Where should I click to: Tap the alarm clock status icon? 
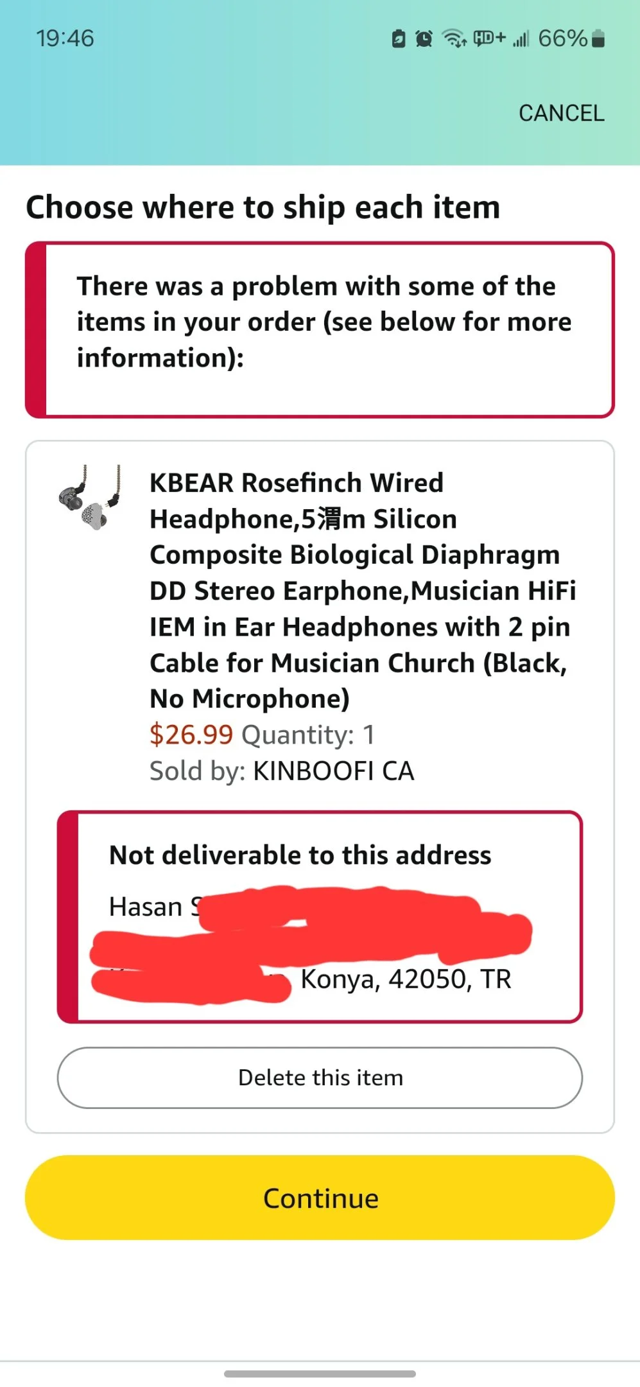pos(424,39)
